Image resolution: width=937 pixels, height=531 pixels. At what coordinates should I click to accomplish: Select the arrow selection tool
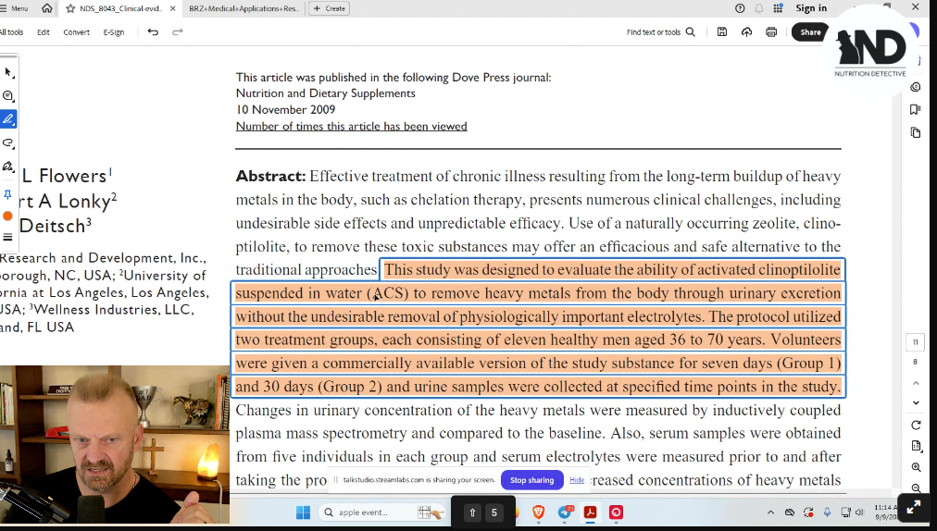(8, 72)
